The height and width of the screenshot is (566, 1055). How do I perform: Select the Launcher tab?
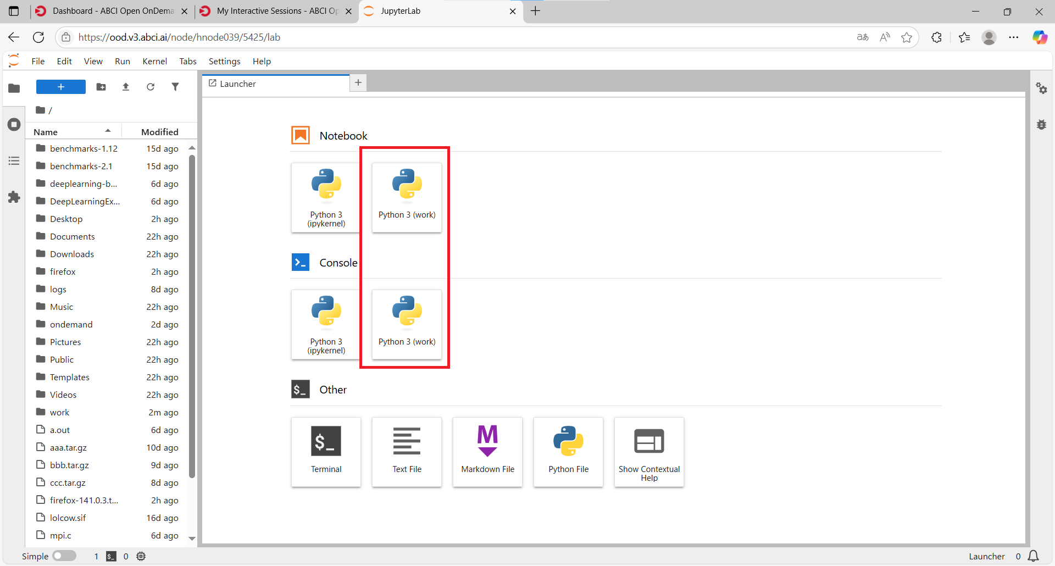(276, 84)
